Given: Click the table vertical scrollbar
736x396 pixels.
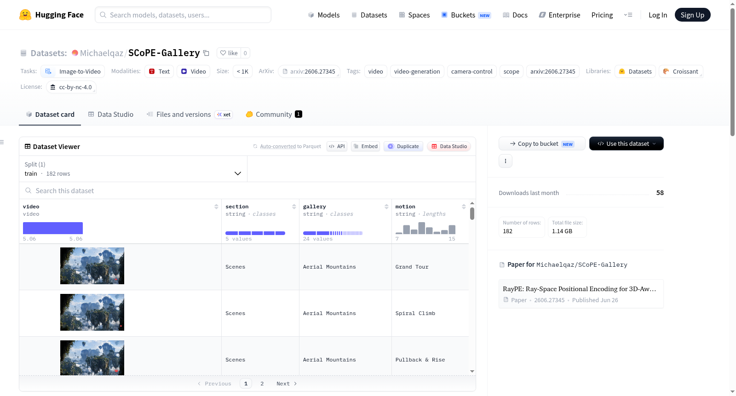Looking at the screenshot, I should click(472, 213).
